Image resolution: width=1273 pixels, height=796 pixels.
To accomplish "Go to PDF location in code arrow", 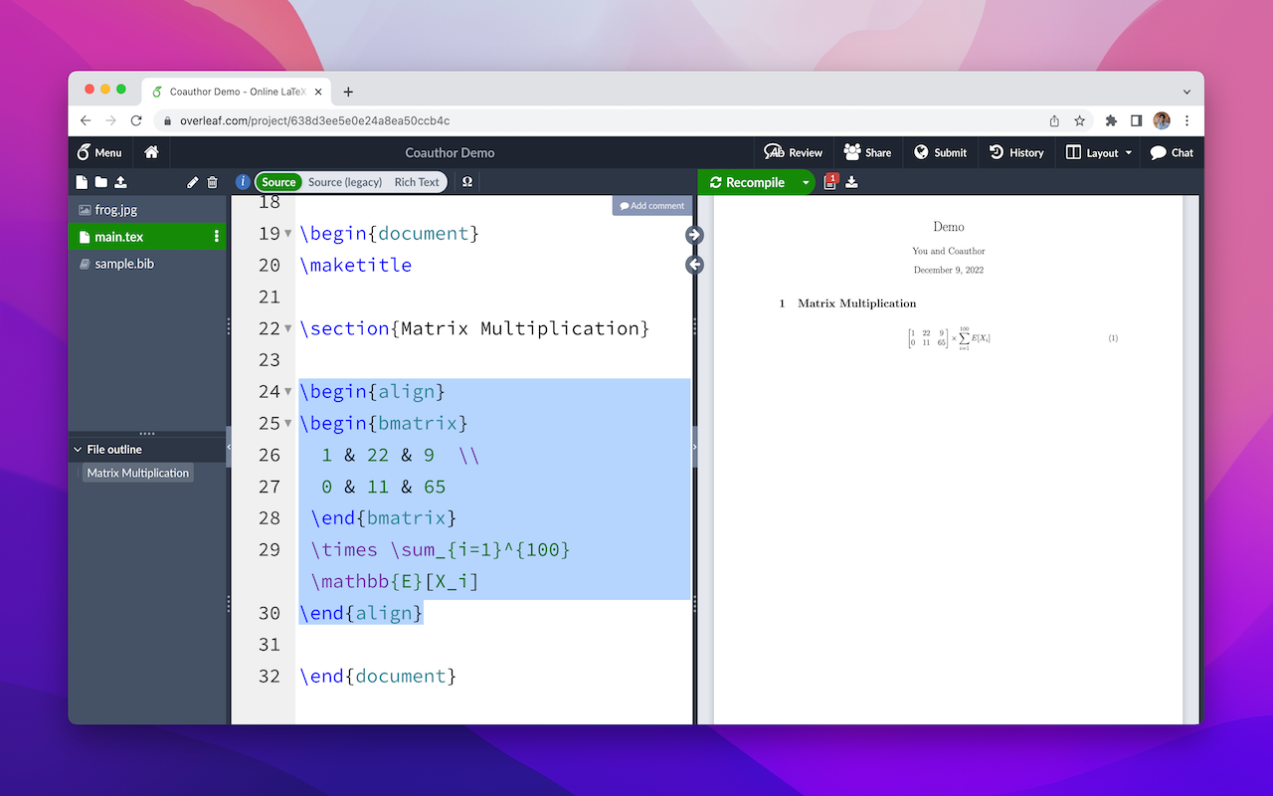I will tap(694, 265).
